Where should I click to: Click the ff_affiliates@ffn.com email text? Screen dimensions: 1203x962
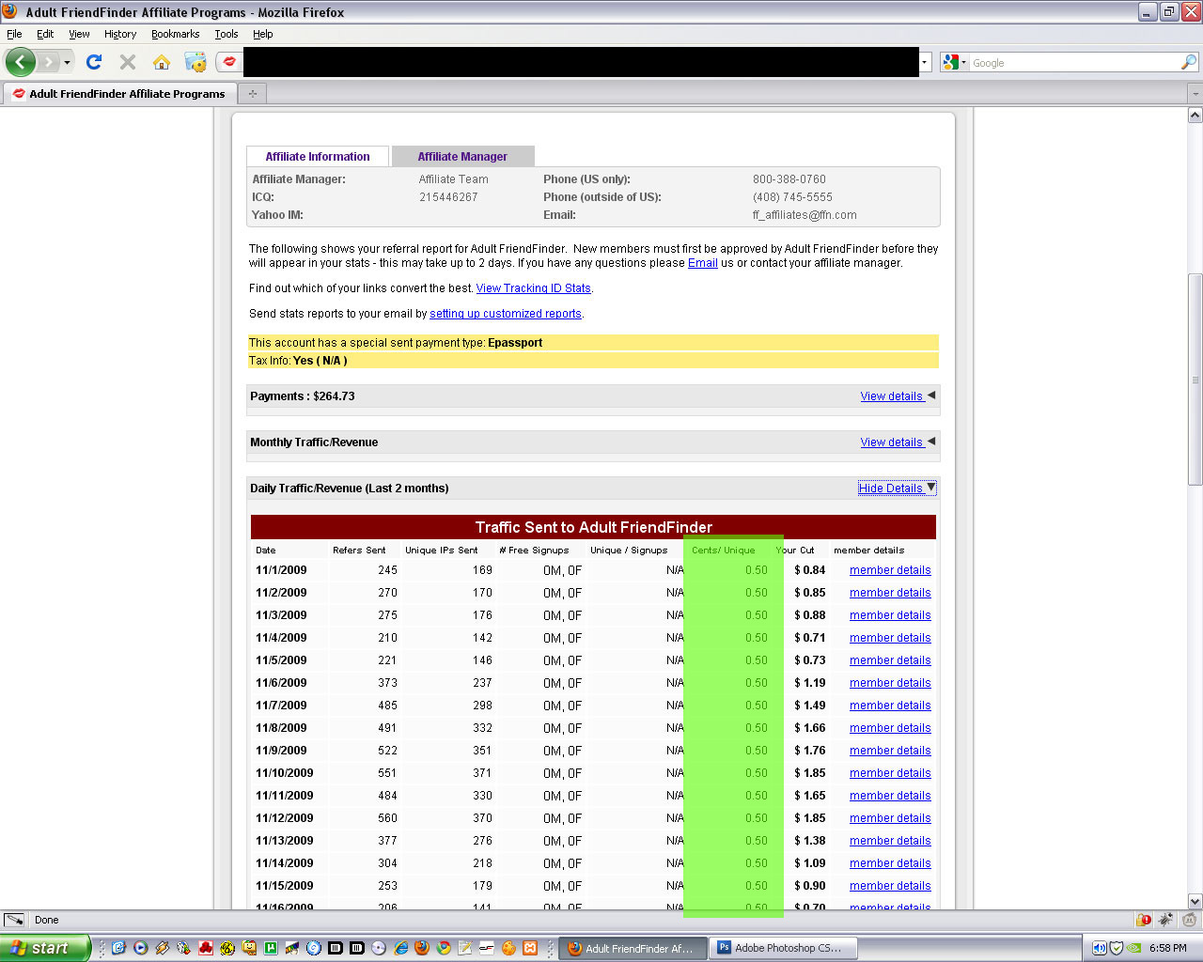(805, 215)
